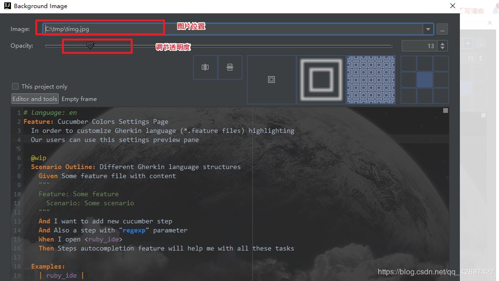499x281 pixels.
Task: Switch to Editor and tools tab
Action: click(35, 99)
